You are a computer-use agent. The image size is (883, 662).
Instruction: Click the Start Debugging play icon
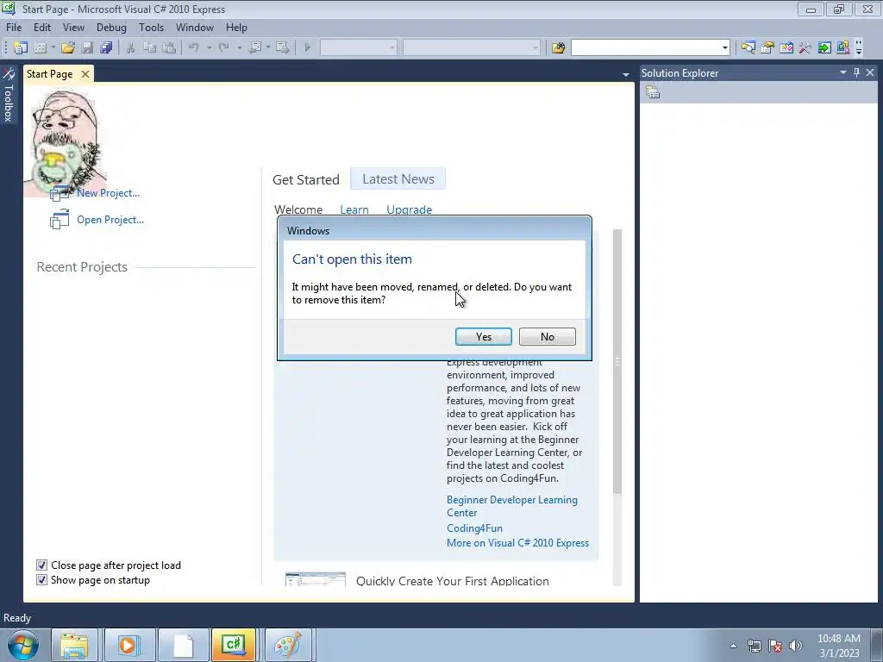[x=308, y=48]
